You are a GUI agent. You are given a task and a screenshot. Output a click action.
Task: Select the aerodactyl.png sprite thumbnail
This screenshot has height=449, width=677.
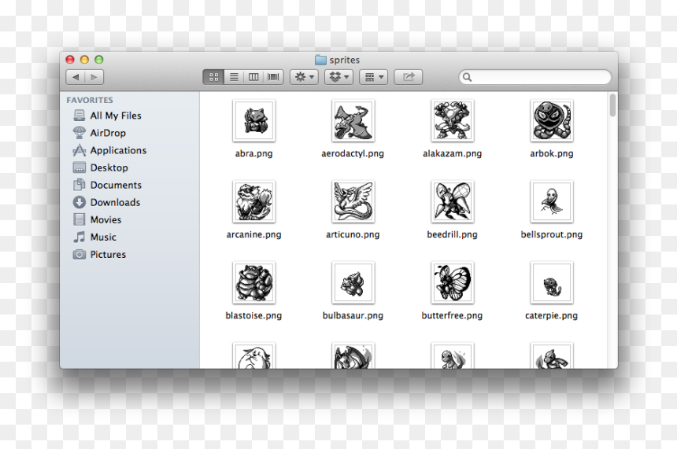coord(353,121)
